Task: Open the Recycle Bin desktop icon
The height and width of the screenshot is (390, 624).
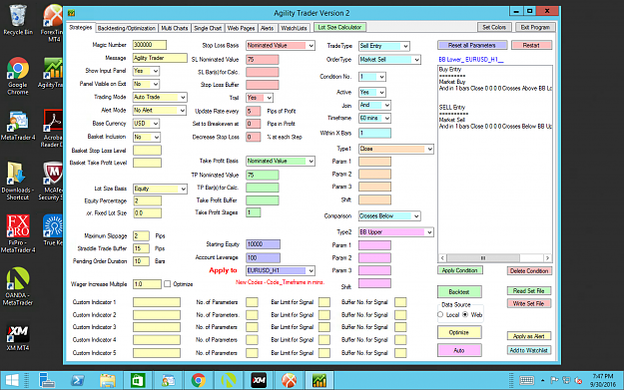Action: point(18,20)
